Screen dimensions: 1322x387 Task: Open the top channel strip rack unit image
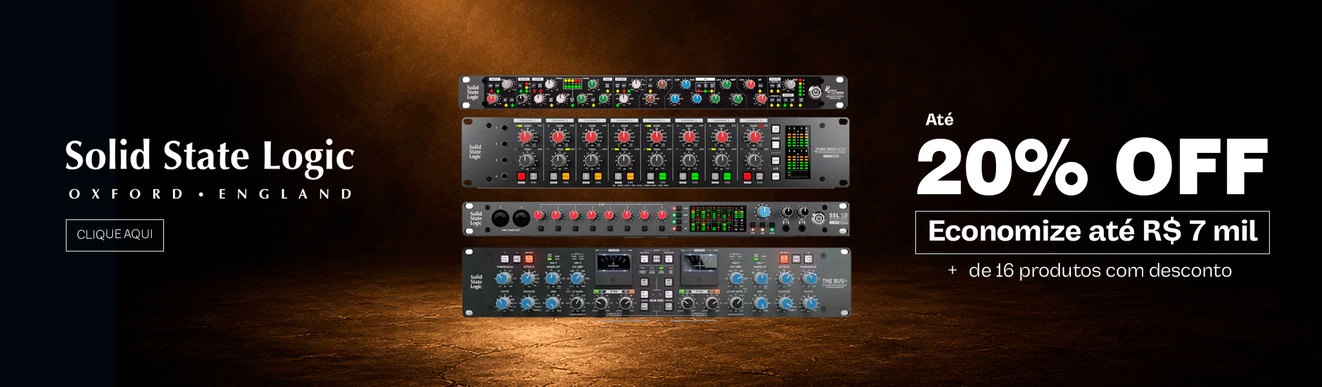pos(653,92)
